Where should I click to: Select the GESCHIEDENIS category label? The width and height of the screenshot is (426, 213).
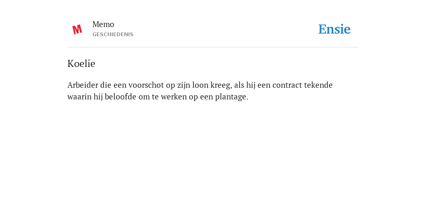113,35
